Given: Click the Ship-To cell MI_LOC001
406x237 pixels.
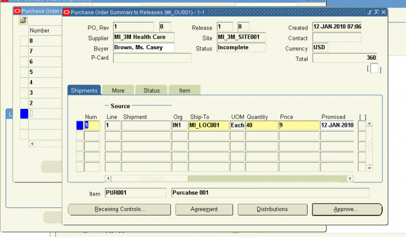Looking at the screenshot, I should point(209,126).
